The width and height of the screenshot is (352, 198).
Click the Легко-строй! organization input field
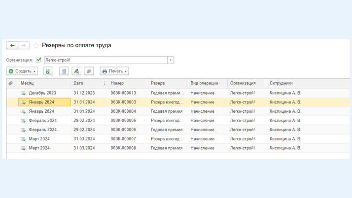[105, 60]
